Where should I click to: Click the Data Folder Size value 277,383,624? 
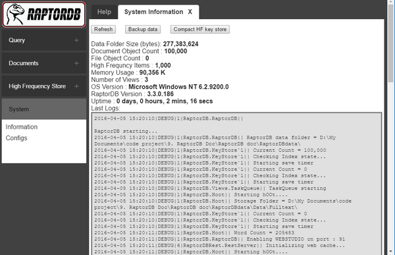[x=180, y=44]
